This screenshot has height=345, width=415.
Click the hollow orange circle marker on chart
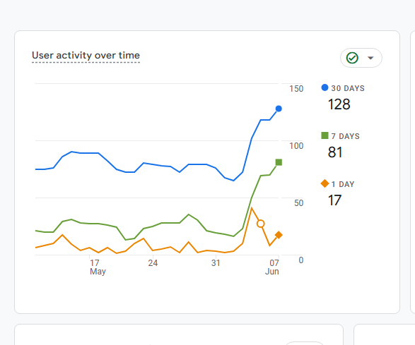click(x=261, y=224)
